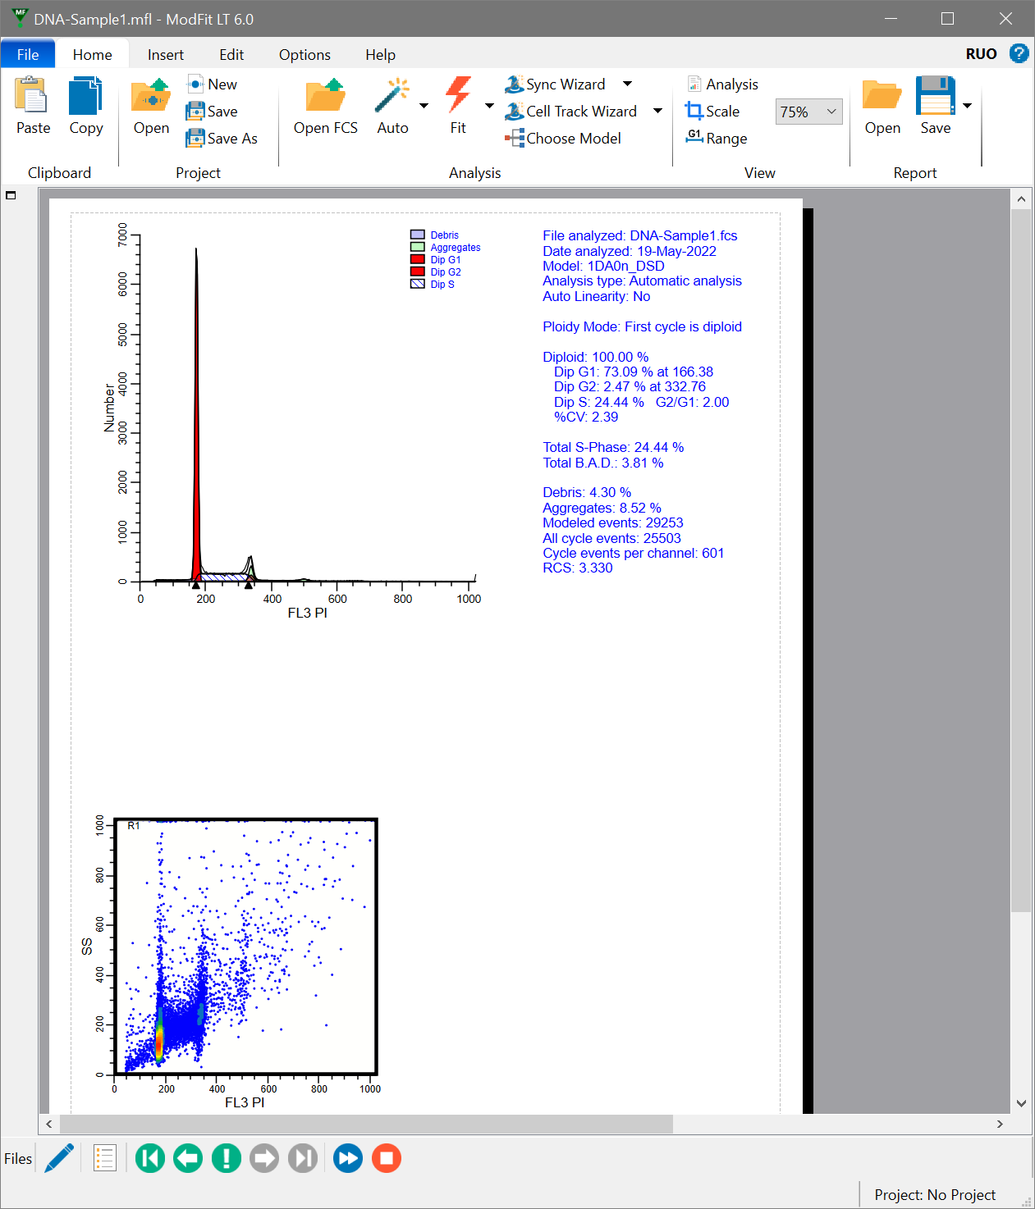Image resolution: width=1035 pixels, height=1209 pixels.
Task: Run the Auto analysis wand tool
Action: pos(392,96)
